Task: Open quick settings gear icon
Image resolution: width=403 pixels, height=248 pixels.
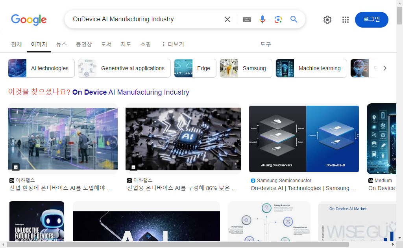Action: coord(327,20)
